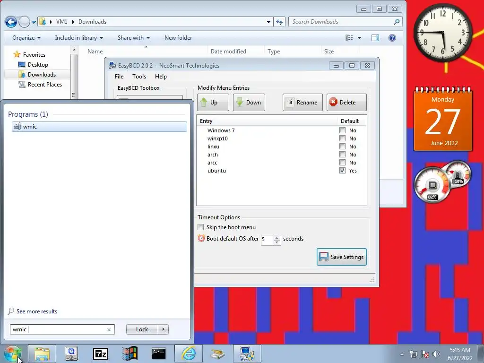Click the Lock button in Start menu

[142, 329]
